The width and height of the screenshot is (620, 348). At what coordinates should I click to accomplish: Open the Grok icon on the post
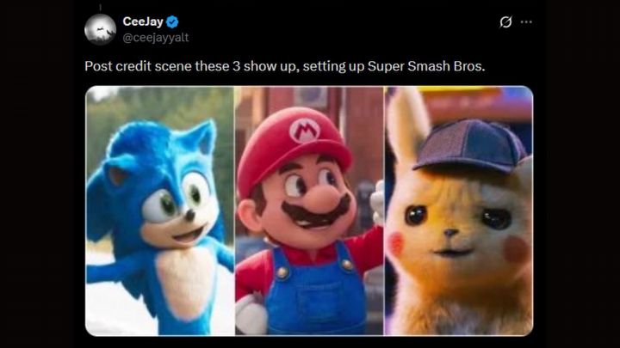tap(505, 21)
